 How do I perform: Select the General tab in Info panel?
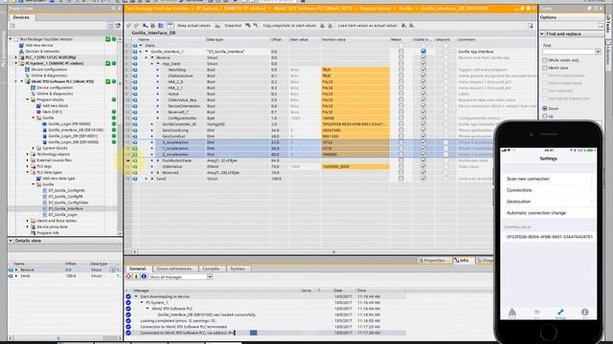138,269
